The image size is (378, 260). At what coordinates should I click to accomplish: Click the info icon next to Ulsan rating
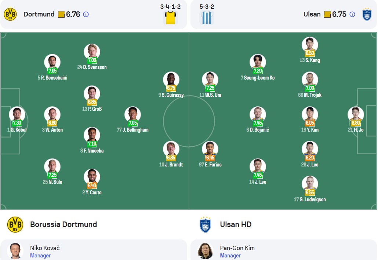352,14
